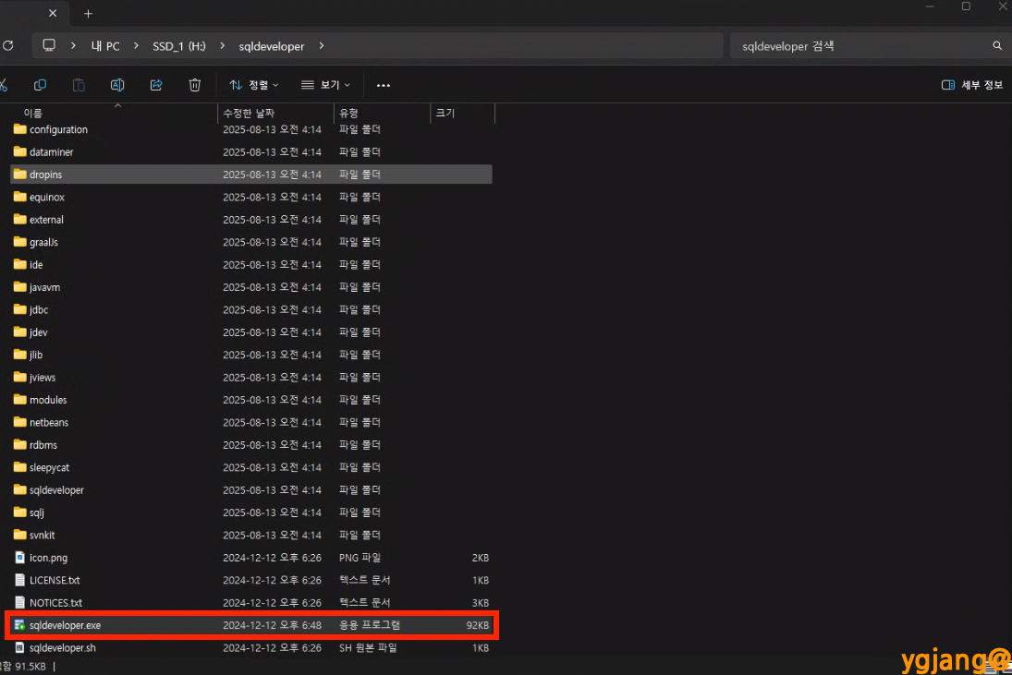Click the refresh icon beside the address bar
1012x675 pixels.
(7, 46)
